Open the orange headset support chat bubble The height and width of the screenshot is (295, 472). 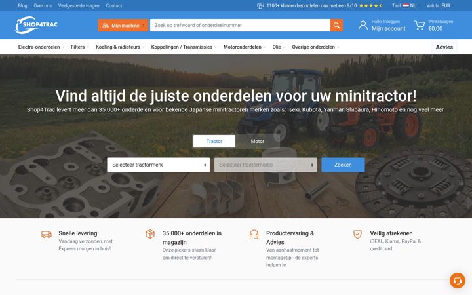[x=458, y=281]
